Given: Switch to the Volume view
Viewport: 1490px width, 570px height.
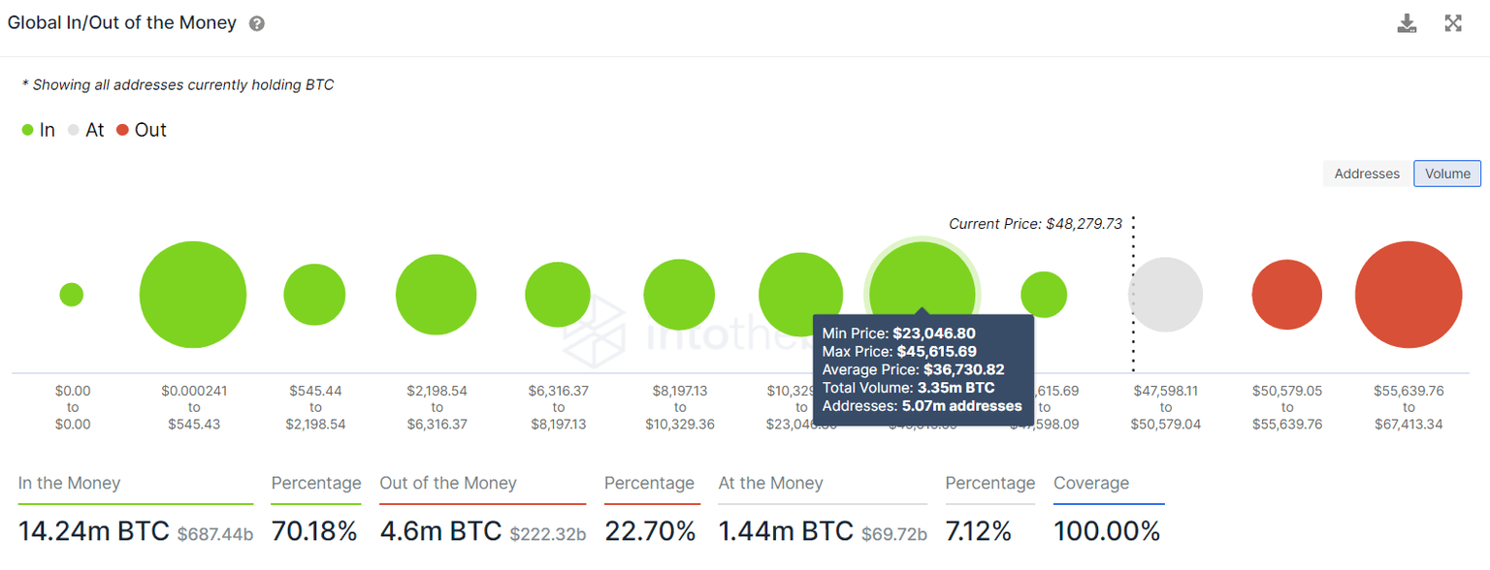Looking at the screenshot, I should (x=1447, y=174).
